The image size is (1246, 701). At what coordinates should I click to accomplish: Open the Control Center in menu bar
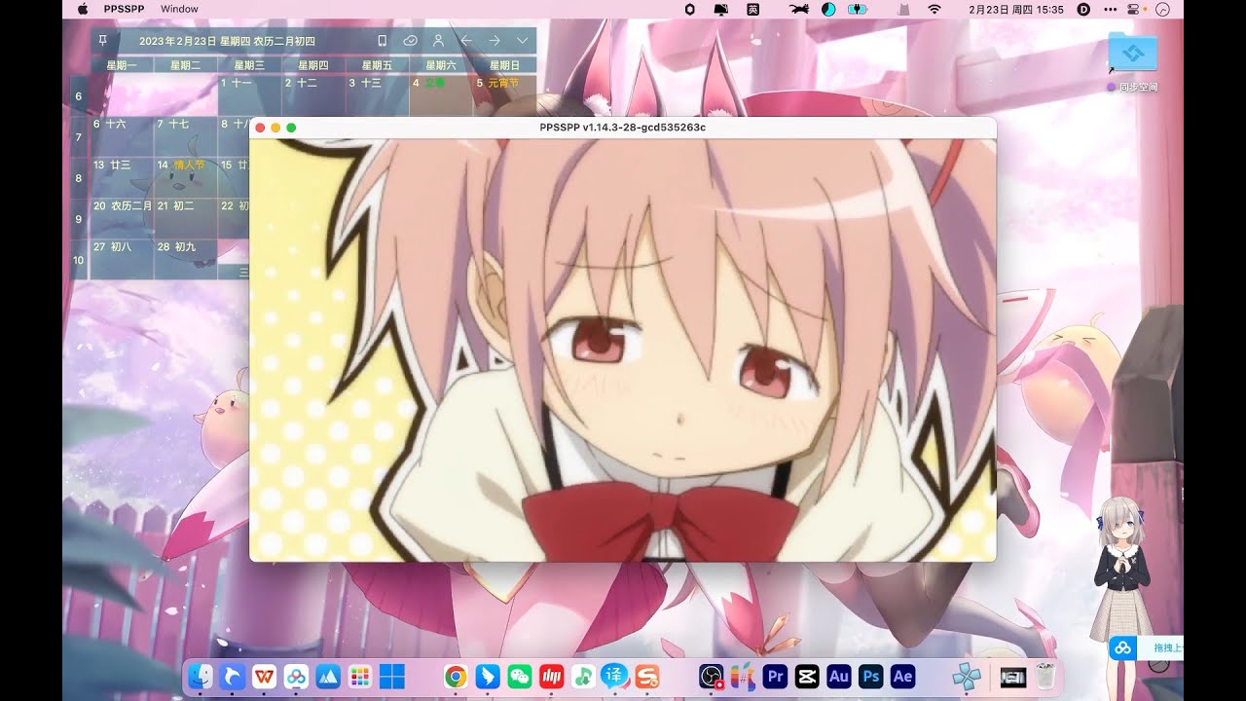(x=1133, y=9)
